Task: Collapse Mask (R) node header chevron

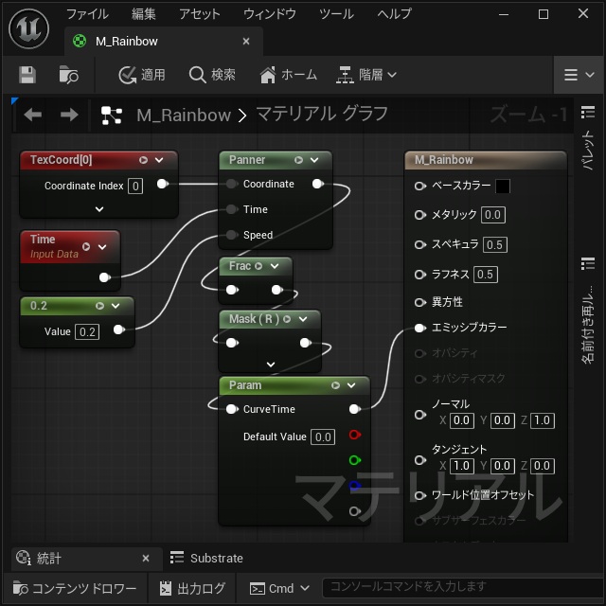Action: (303, 319)
